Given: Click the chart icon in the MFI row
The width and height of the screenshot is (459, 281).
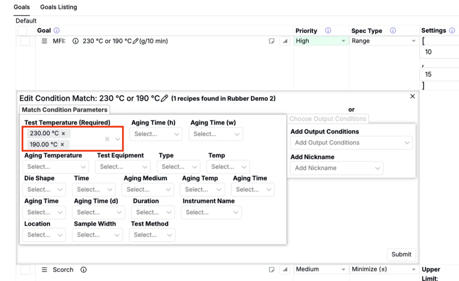Looking at the screenshot, I should tap(285, 41).
